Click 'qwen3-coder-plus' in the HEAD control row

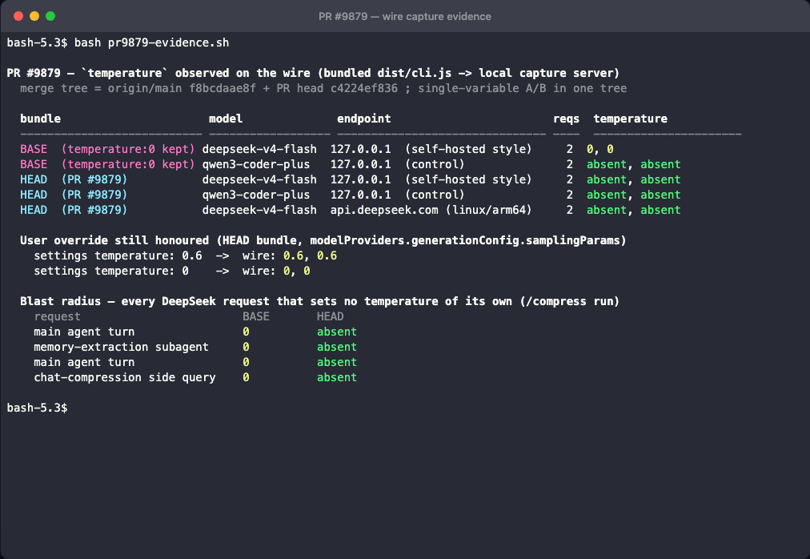(255, 195)
